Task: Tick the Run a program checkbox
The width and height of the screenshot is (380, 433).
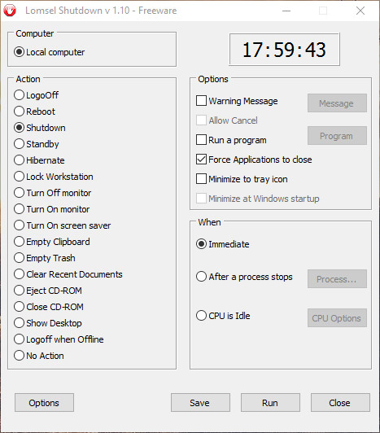Action: (201, 140)
